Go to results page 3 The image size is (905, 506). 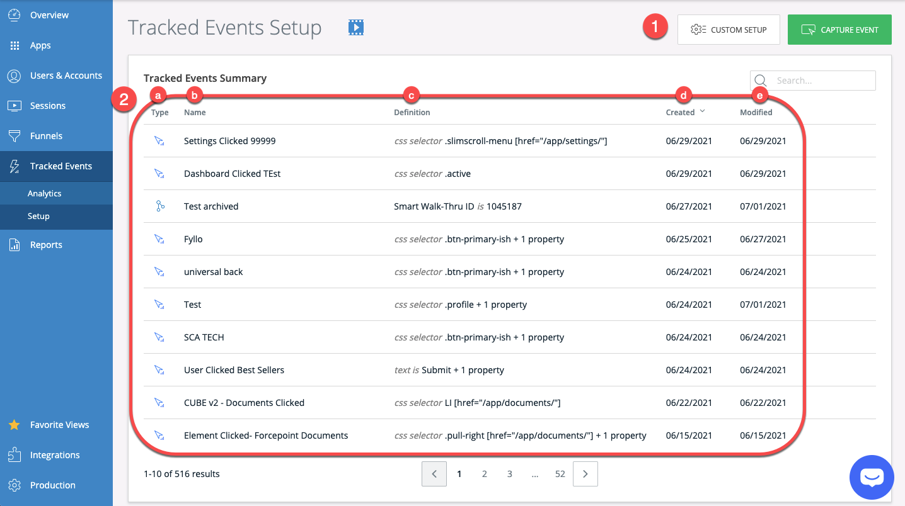tap(510, 474)
